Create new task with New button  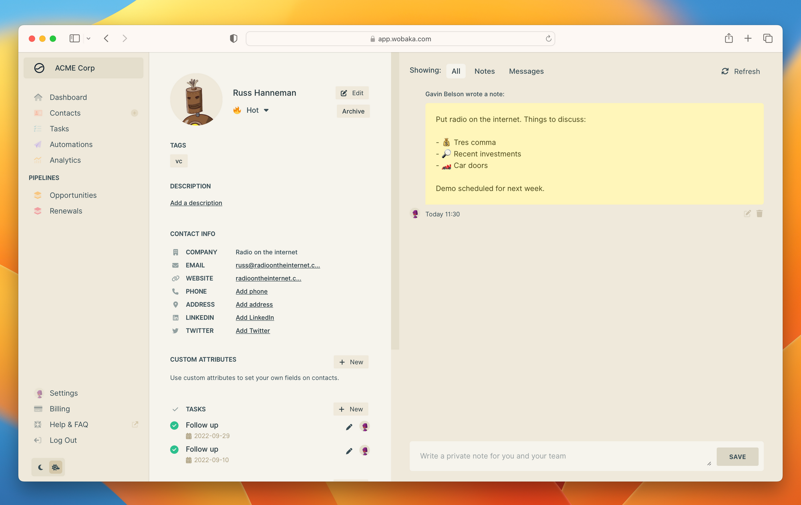click(x=351, y=409)
